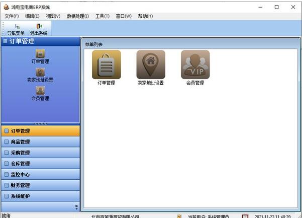Open the 订单管理 large icon in menu list
The width and height of the screenshot is (302, 218).
[107, 64]
